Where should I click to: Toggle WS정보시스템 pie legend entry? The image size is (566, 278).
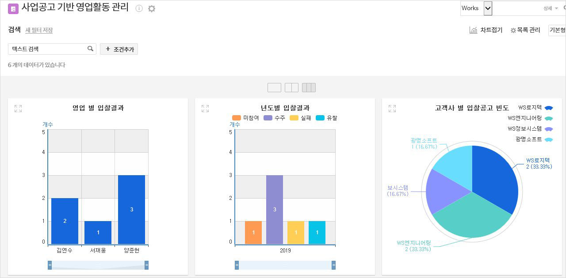point(530,129)
